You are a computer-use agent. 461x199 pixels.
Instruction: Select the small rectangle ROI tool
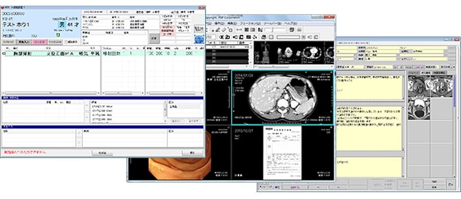tap(230, 30)
